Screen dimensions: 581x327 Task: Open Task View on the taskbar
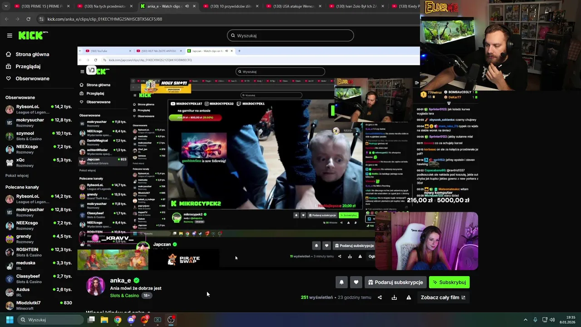91,320
